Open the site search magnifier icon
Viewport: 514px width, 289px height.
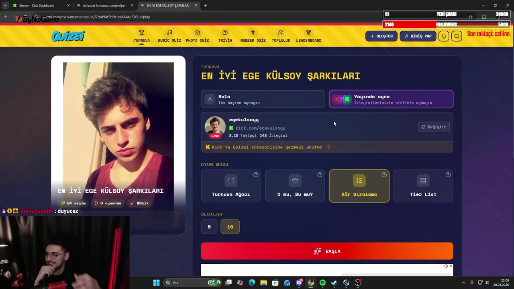tap(457, 36)
